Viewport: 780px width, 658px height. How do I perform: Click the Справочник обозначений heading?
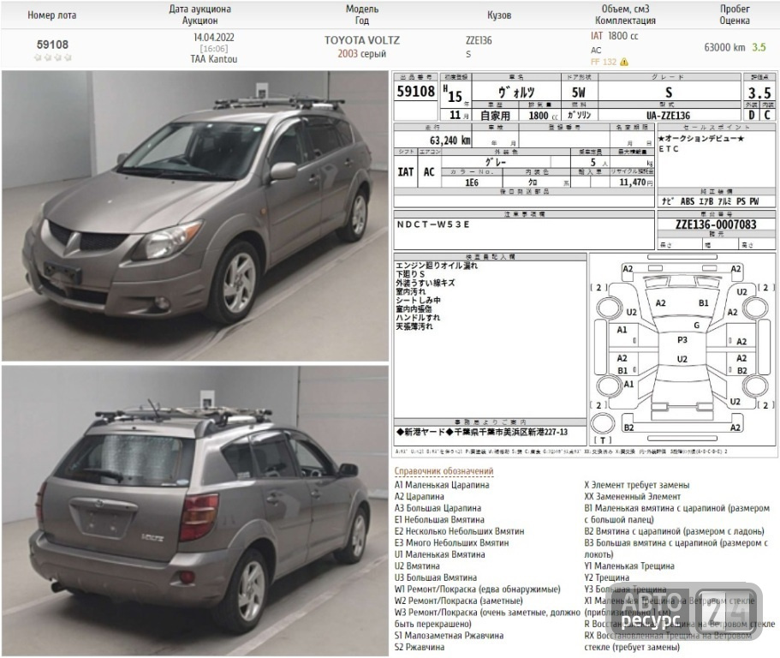click(x=444, y=471)
